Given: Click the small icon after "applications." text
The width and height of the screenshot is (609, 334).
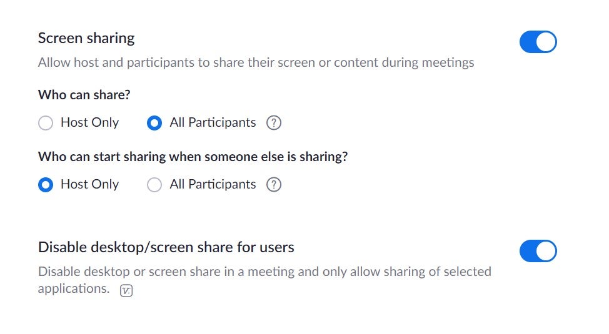Looking at the screenshot, I should tap(126, 290).
